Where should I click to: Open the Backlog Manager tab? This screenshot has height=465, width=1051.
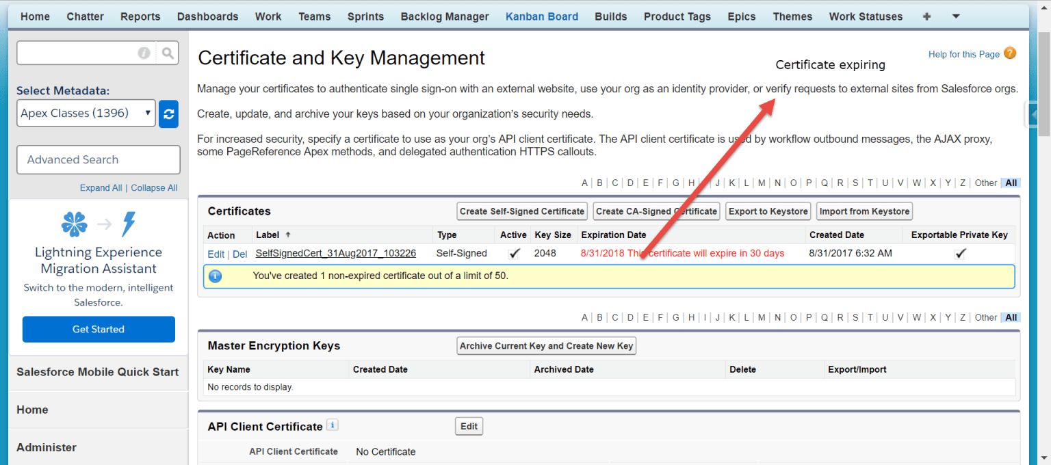click(x=444, y=16)
